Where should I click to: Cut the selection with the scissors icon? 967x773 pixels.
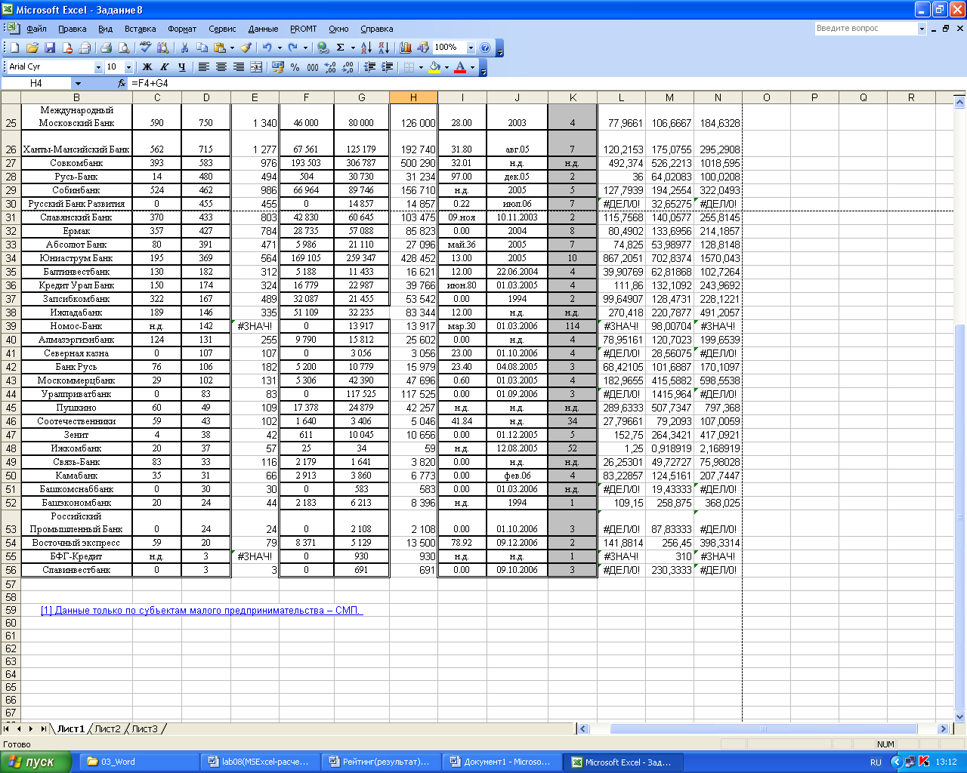184,48
